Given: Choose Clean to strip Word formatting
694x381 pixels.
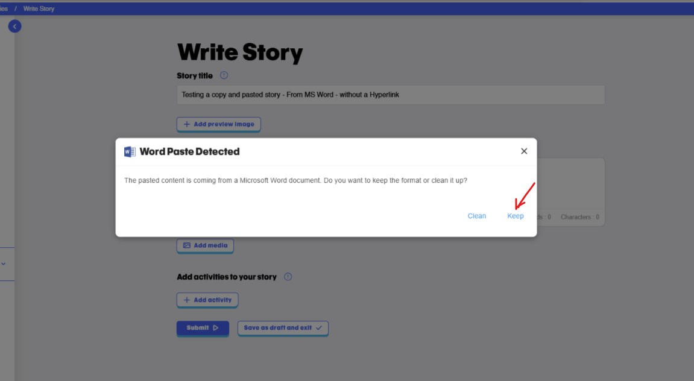Looking at the screenshot, I should [x=477, y=216].
